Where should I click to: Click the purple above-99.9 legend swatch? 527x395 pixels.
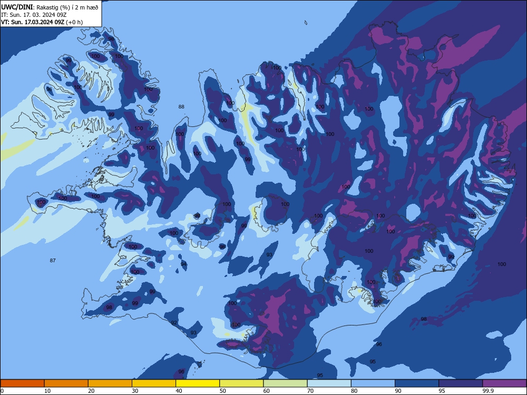coord(504,383)
